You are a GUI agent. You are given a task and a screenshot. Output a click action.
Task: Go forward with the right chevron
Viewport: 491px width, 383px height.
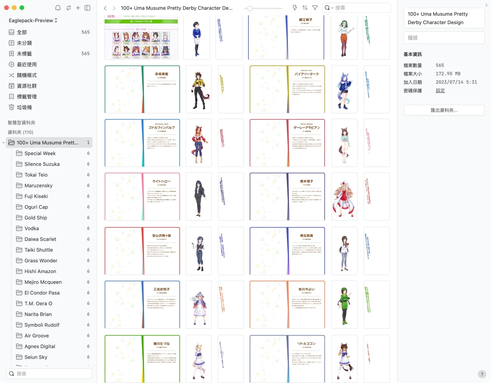[114, 8]
